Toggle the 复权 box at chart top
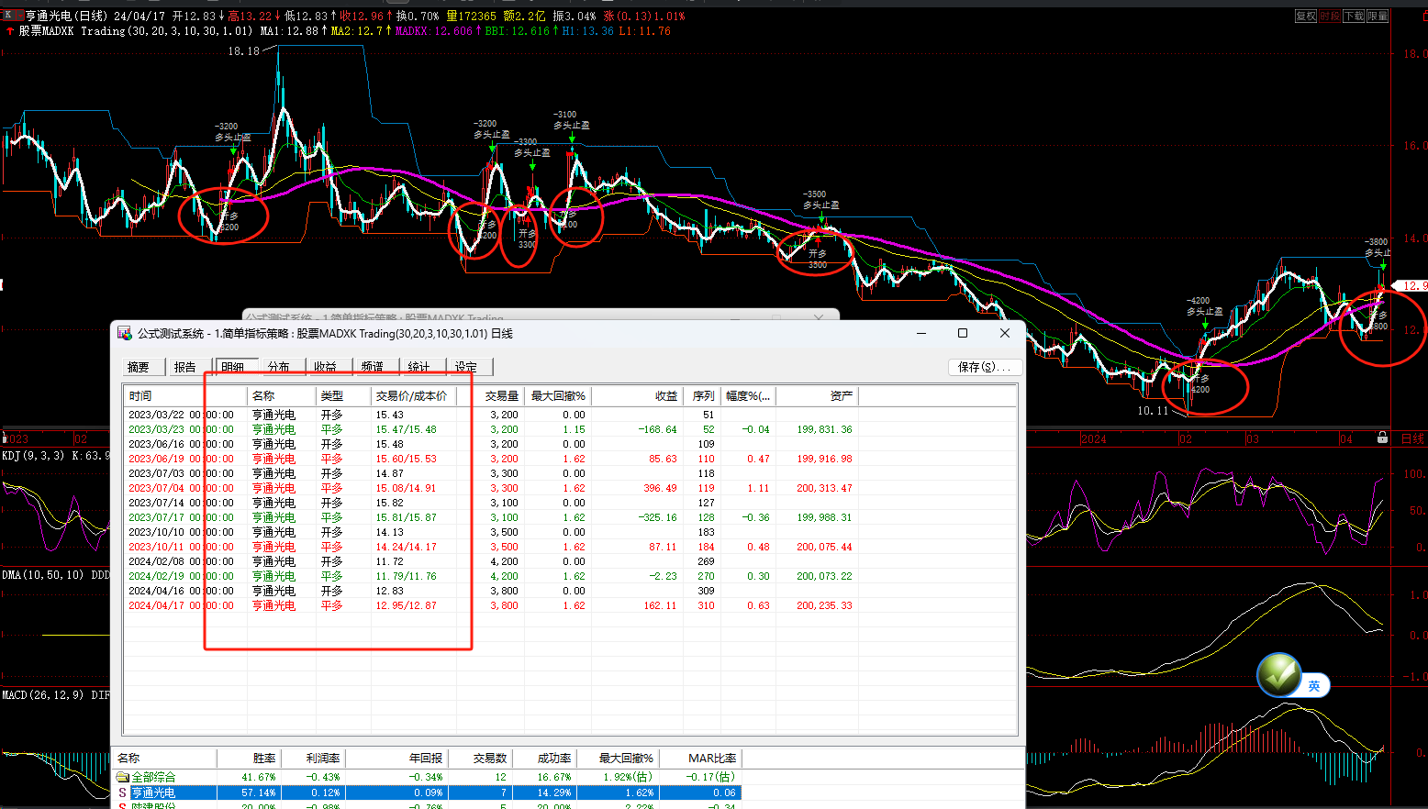1428x809 pixels. [1306, 16]
